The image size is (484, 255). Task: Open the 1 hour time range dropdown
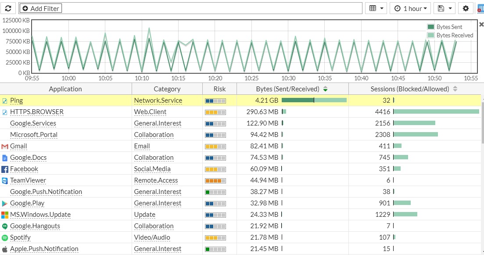coord(410,8)
